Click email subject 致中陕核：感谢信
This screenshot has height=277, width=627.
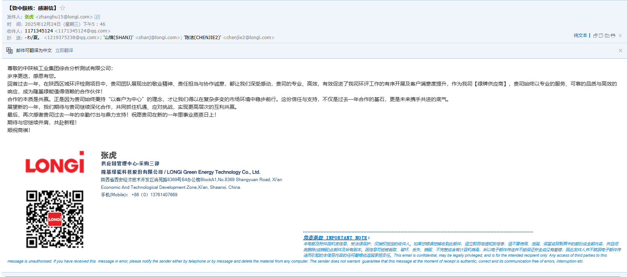33,8
